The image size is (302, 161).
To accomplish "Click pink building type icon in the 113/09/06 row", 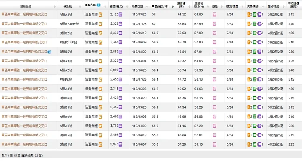I will click(x=215, y=116).
